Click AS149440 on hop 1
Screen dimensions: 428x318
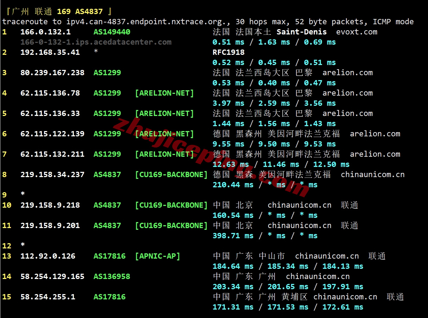click(112, 32)
